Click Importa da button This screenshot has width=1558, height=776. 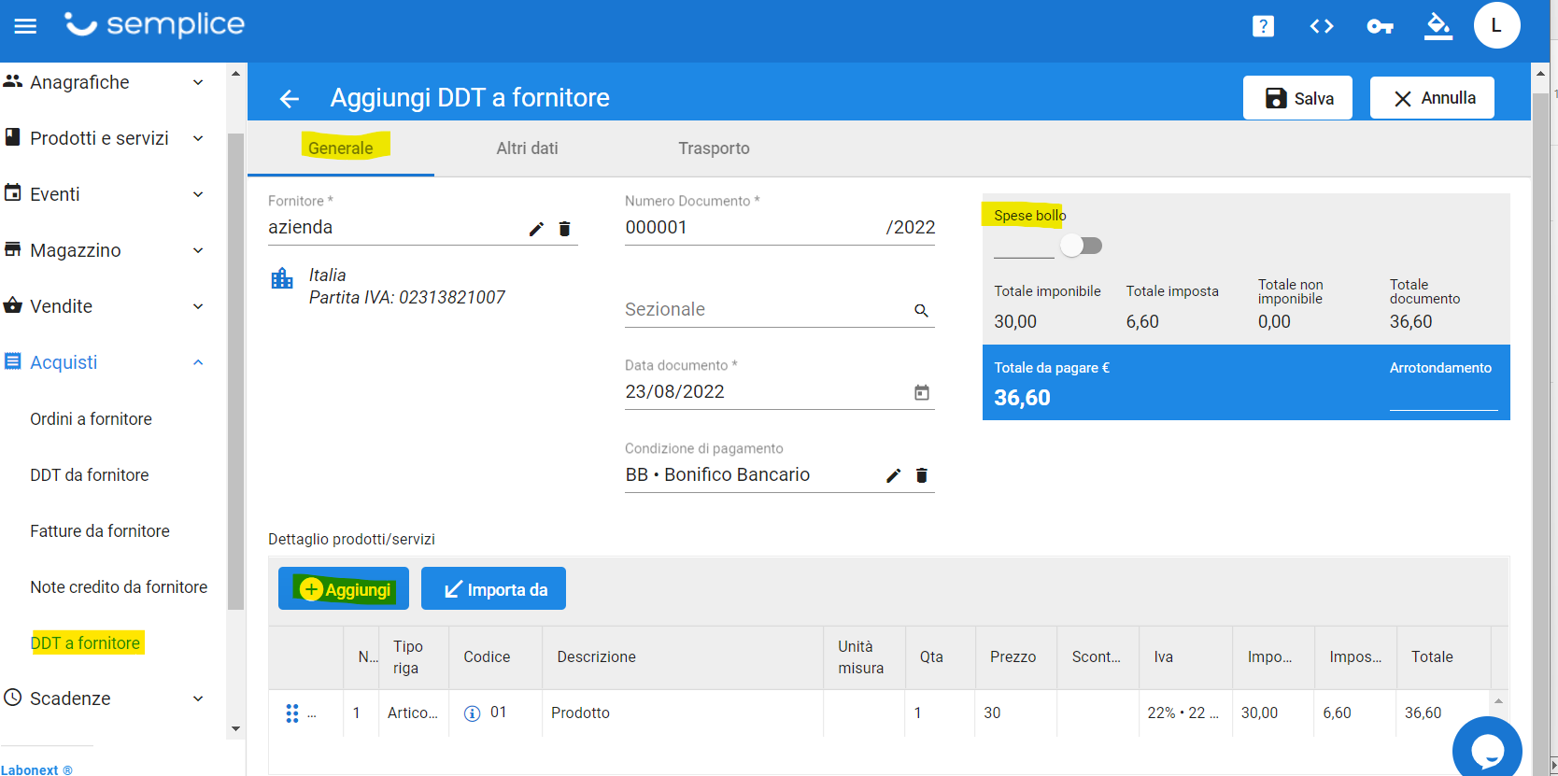pos(493,589)
